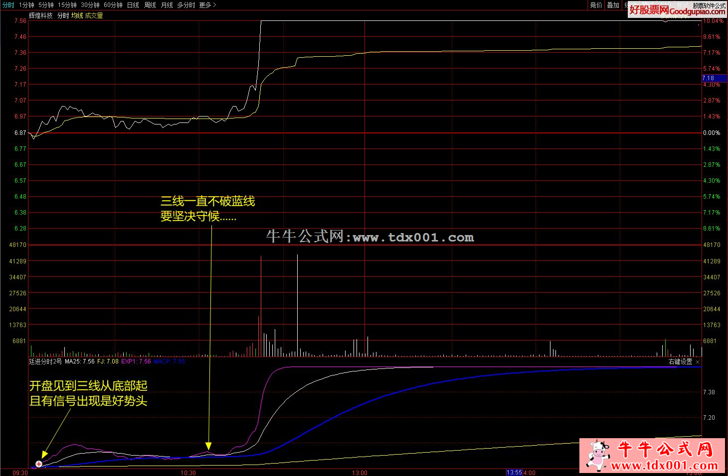
Task: Click the FJ: 7.08 indicator value
Action: coord(108,361)
